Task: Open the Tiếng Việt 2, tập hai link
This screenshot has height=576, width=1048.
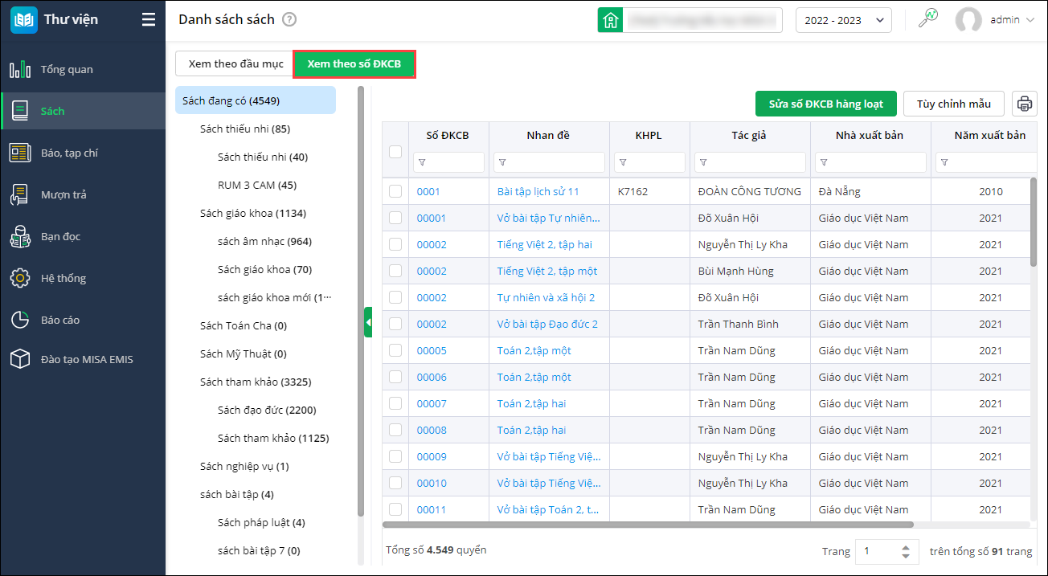Action: point(545,244)
